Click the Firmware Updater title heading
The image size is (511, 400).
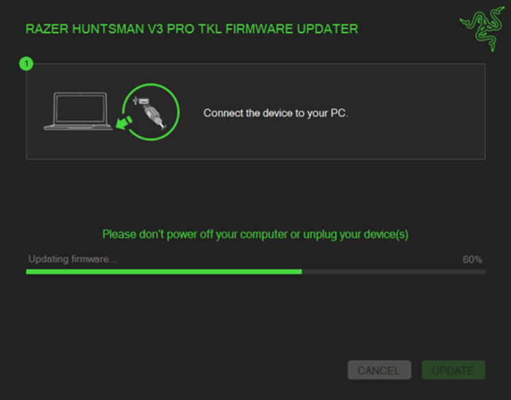(192, 29)
